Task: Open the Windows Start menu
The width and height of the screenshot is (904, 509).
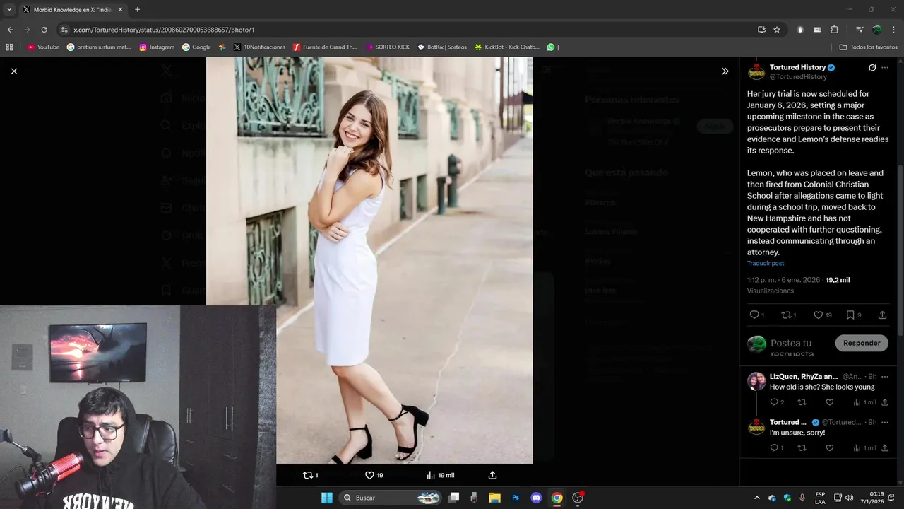Action: [327, 498]
